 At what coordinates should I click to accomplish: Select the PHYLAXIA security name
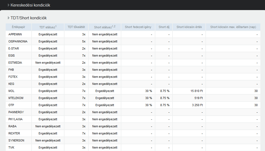tap(16, 119)
